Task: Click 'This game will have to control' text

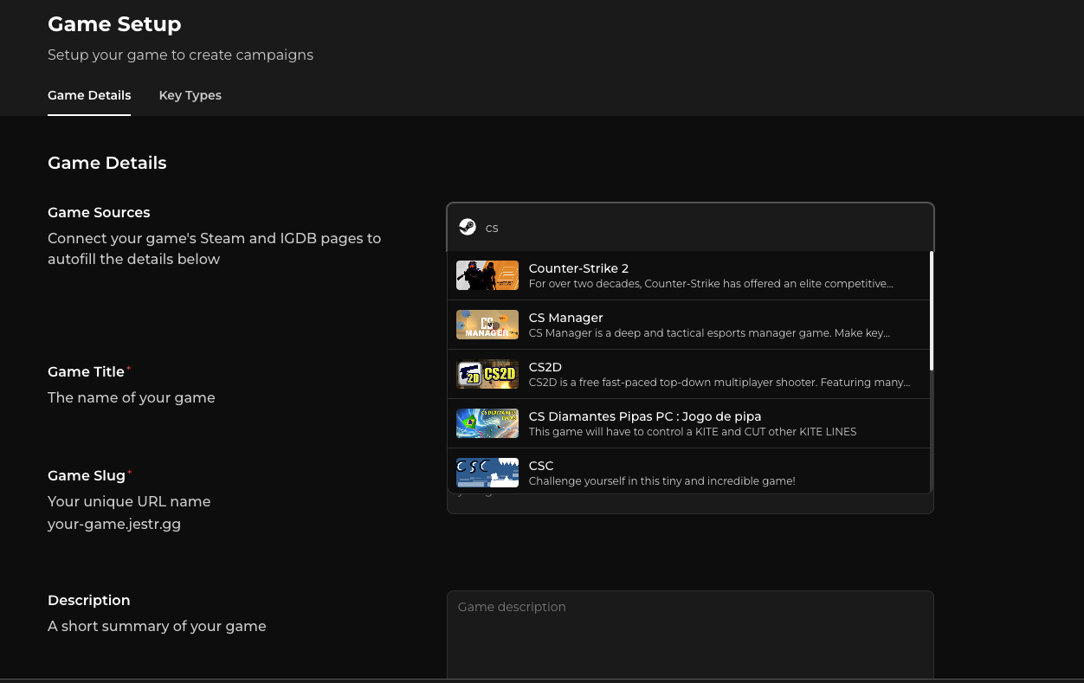Action: (x=693, y=432)
